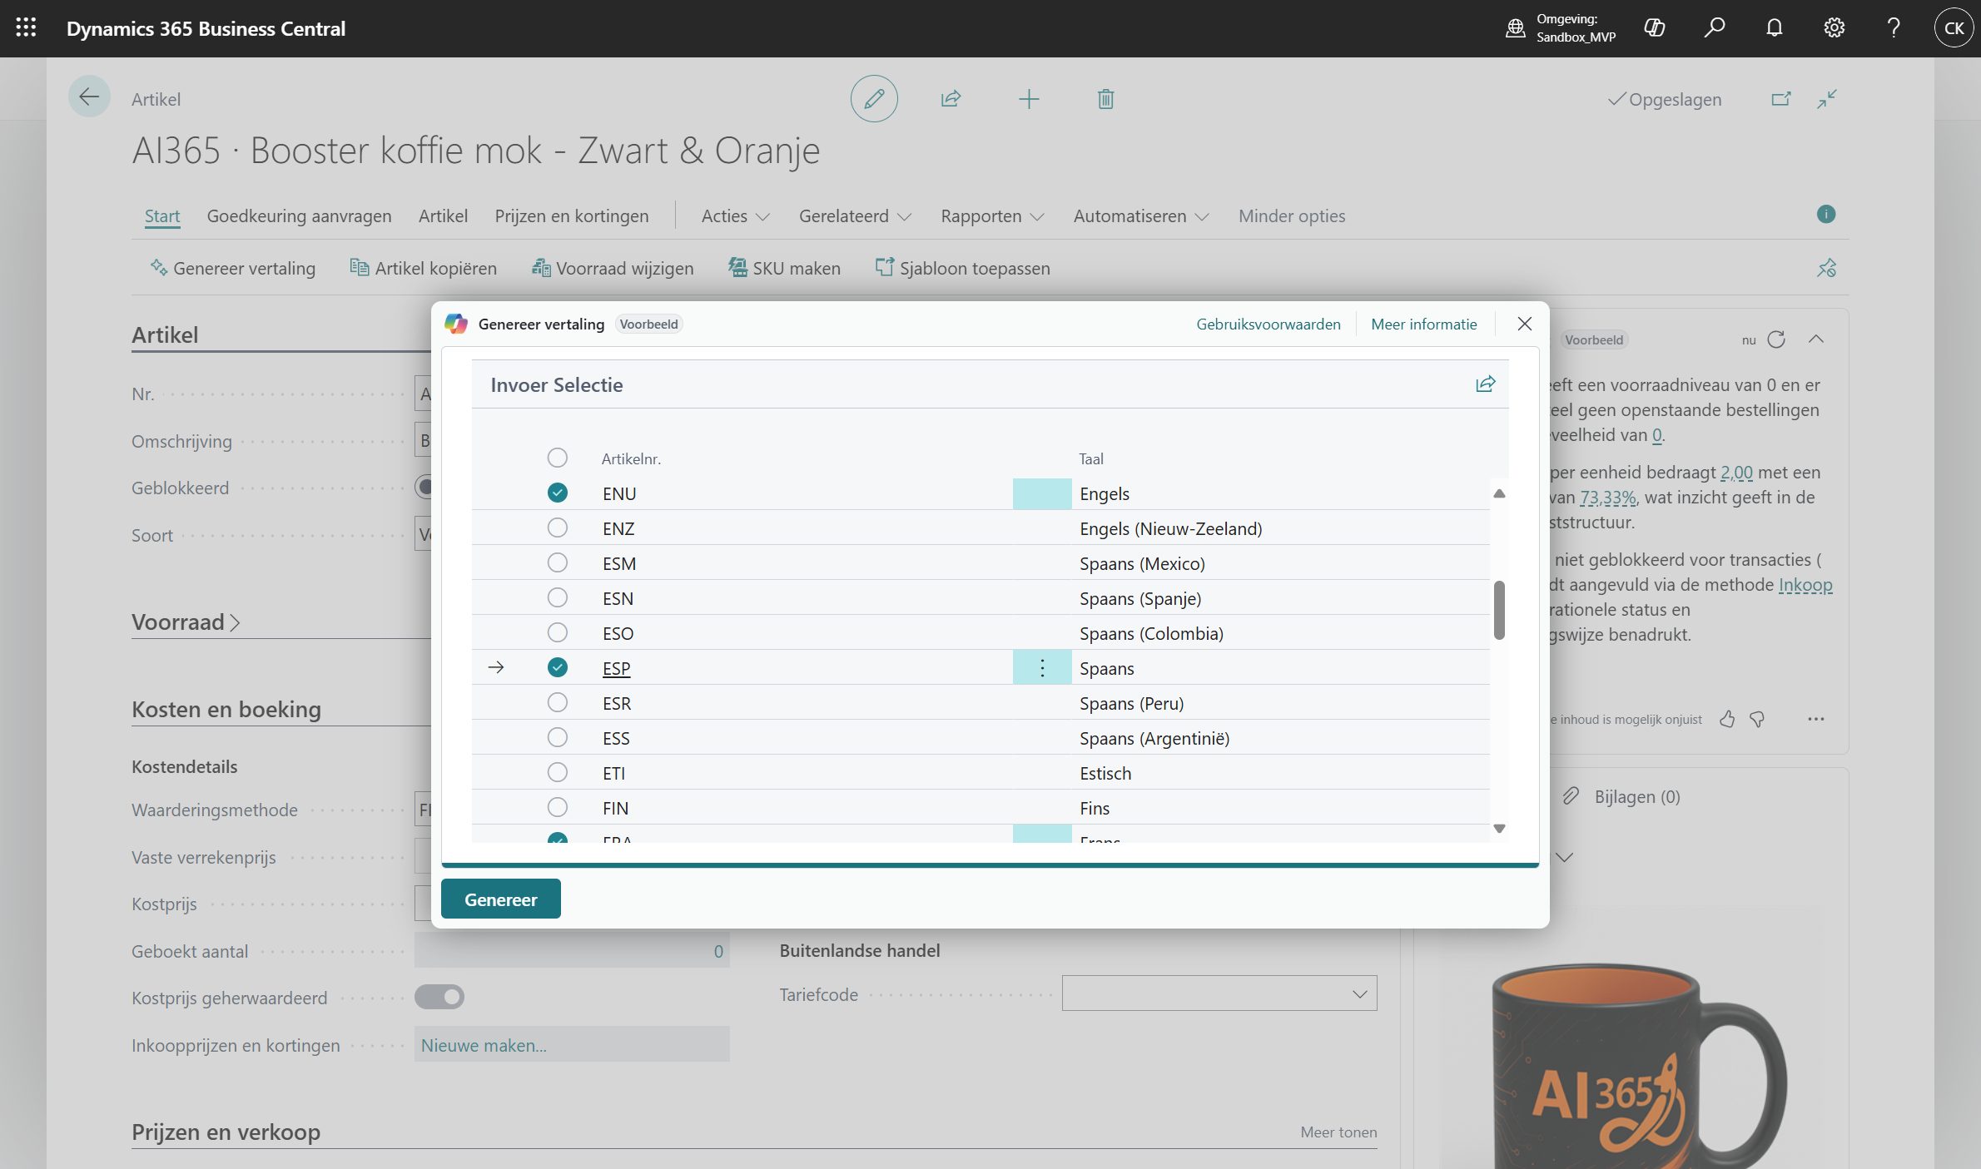Expand the Acties menu
Screen dimensions: 1981x1169
tap(735, 216)
